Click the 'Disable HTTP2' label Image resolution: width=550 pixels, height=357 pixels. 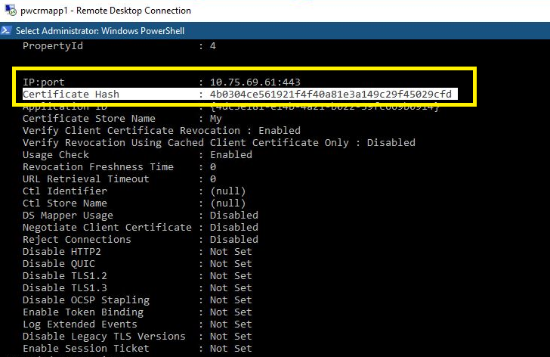click(62, 252)
